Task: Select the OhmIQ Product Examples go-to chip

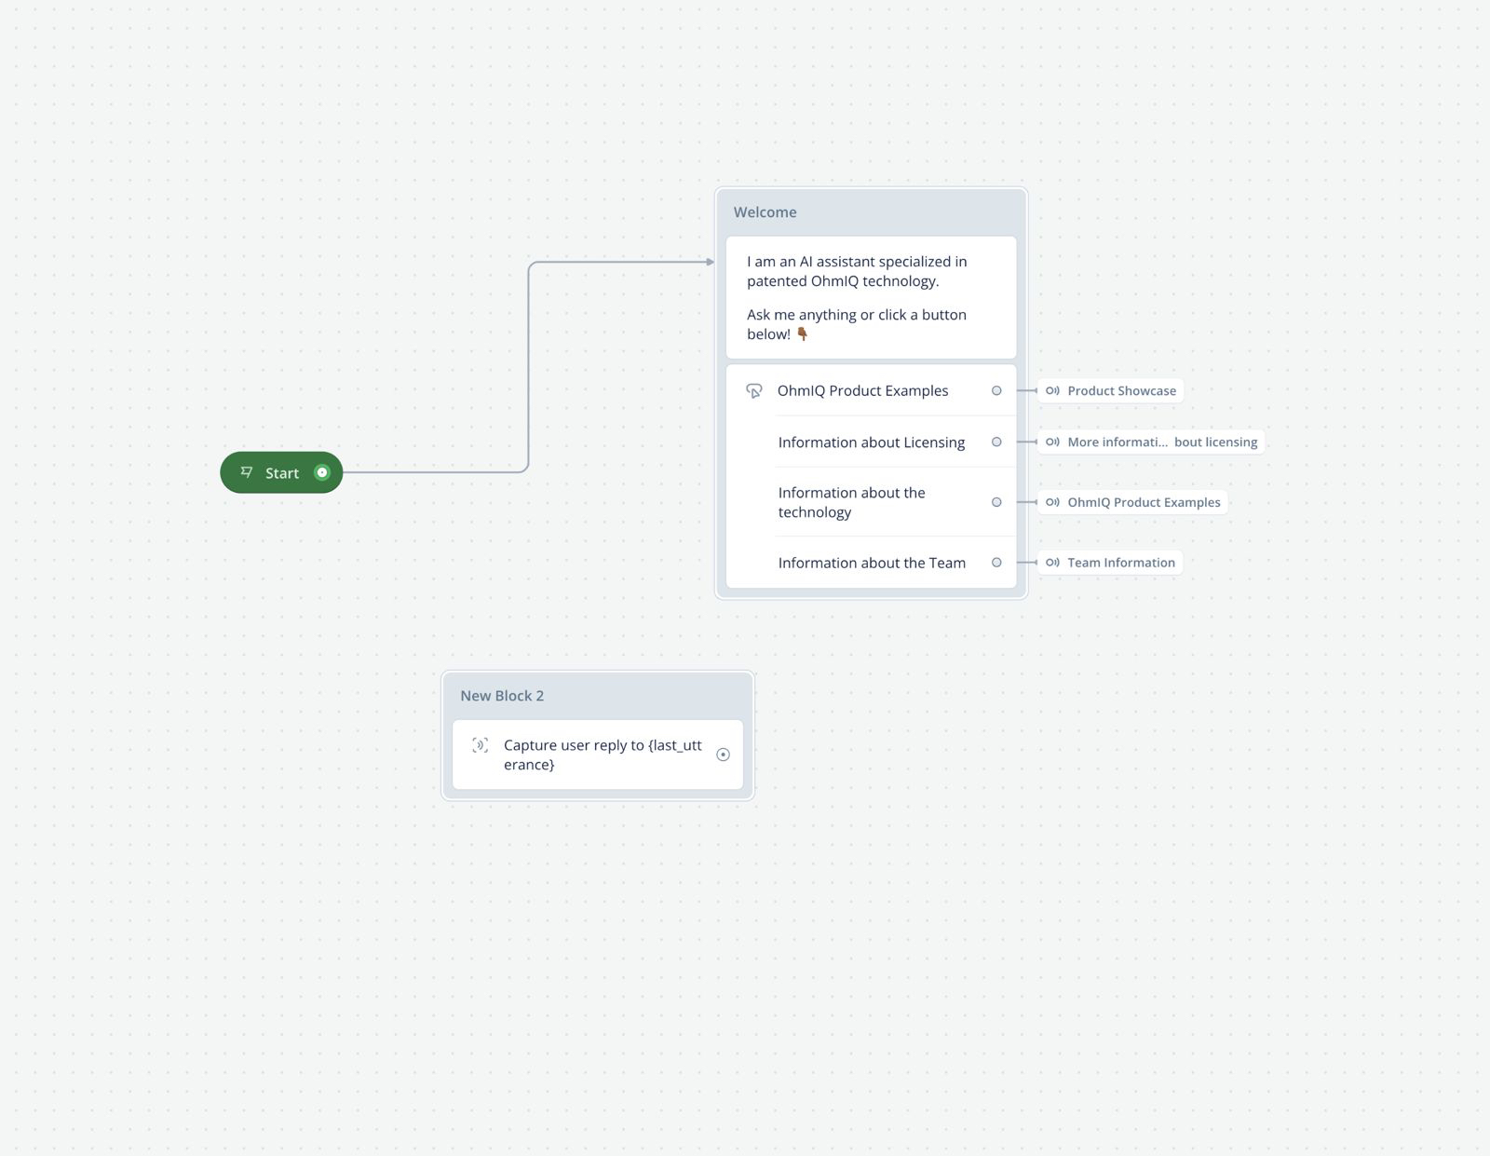Action: point(1132,502)
